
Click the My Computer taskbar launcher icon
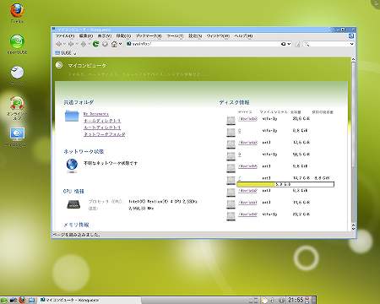tap(31, 300)
